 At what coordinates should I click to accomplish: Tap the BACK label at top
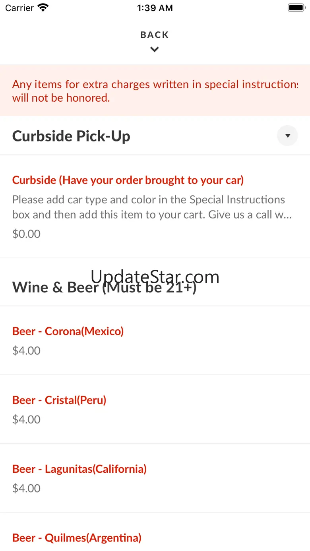(x=155, y=35)
